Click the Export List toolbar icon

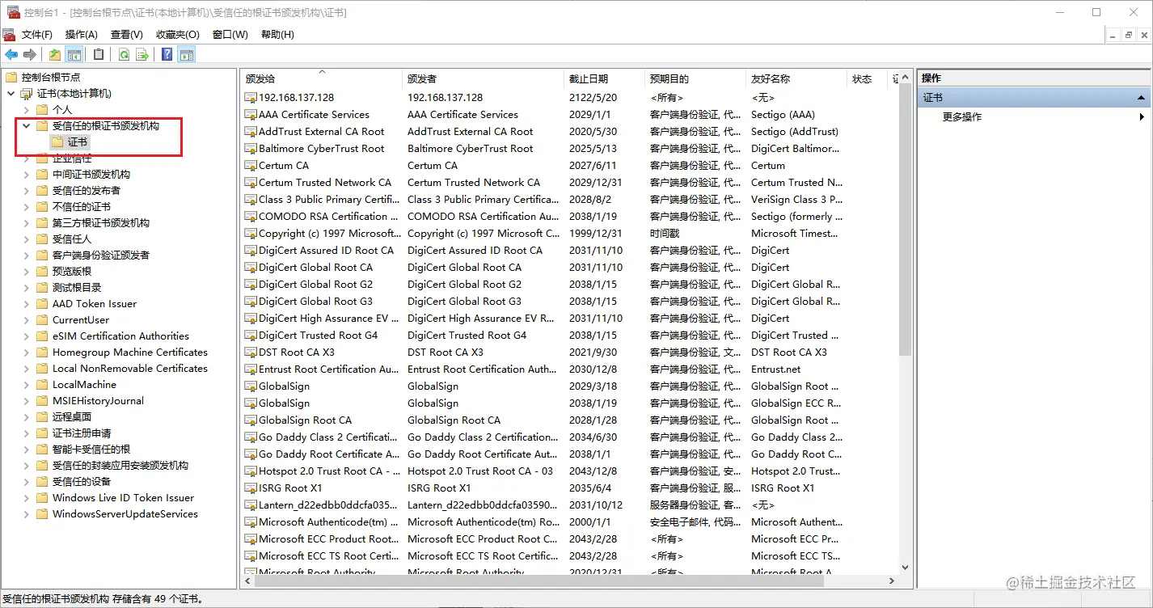[x=142, y=55]
